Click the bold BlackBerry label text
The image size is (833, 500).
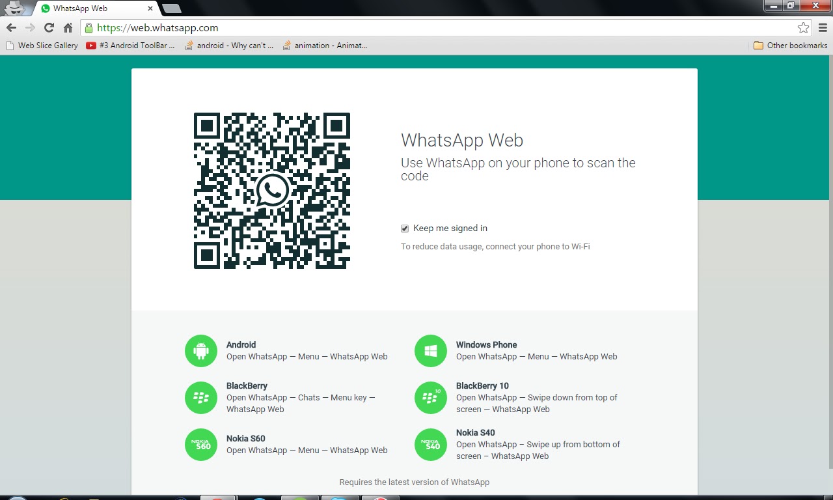[247, 386]
